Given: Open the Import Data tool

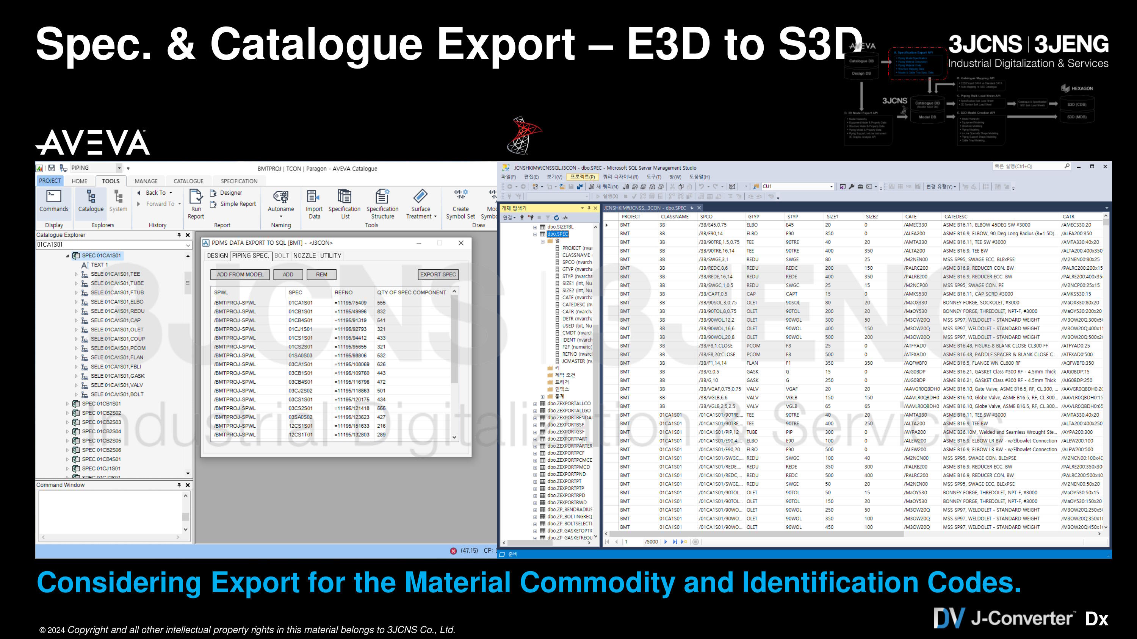Looking at the screenshot, I should [314, 204].
